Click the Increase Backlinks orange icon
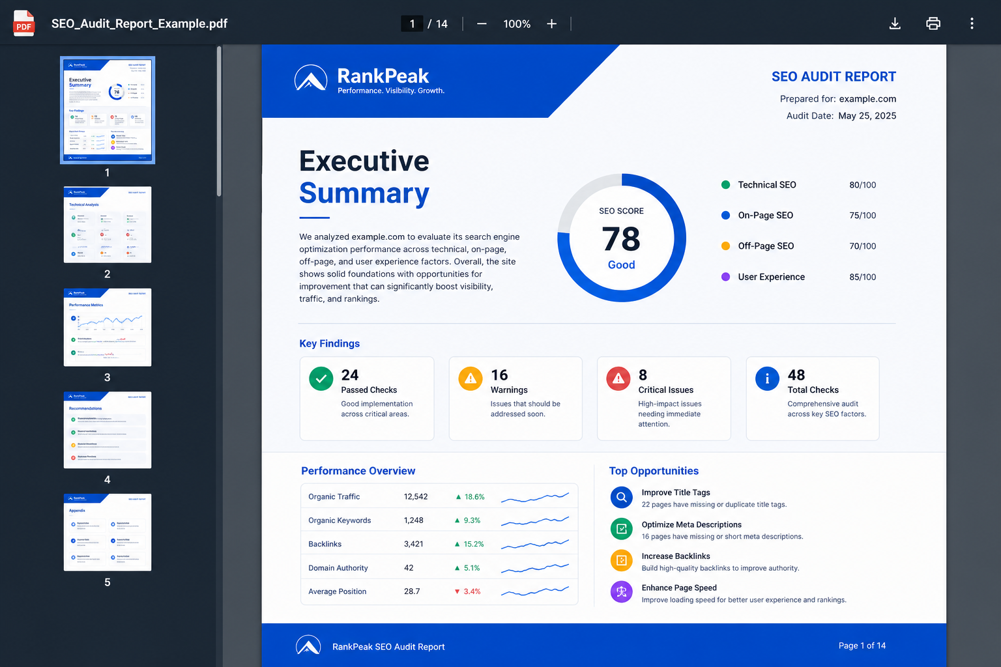 click(x=622, y=561)
